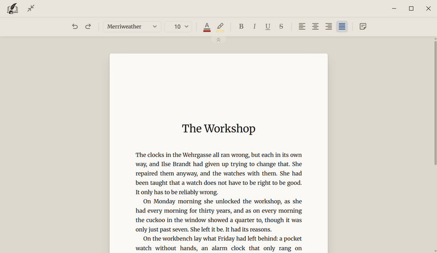437x253 pixels.
Task: Close the window
Action: [428, 9]
